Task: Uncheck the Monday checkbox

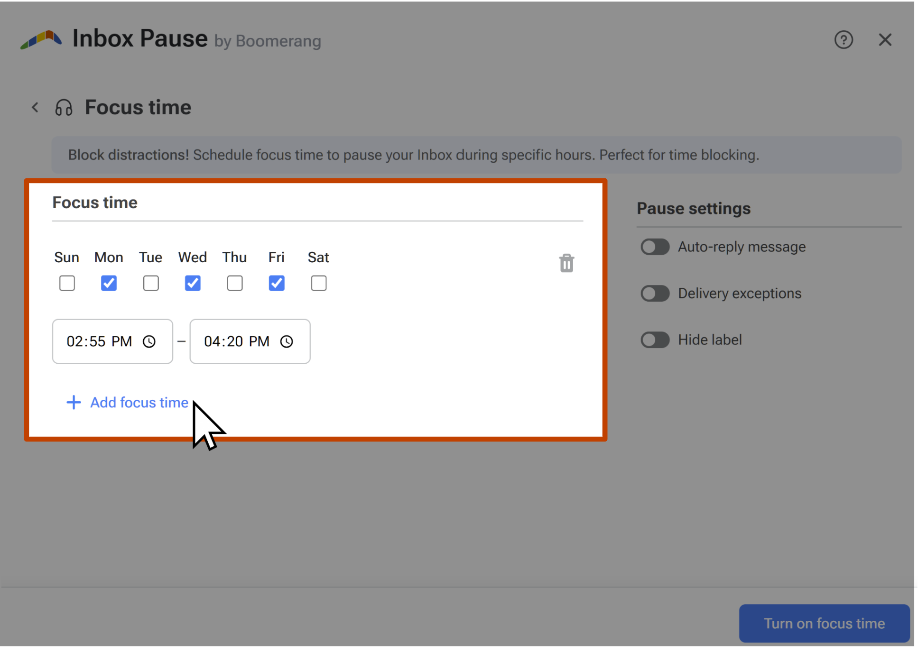Action: (x=108, y=283)
